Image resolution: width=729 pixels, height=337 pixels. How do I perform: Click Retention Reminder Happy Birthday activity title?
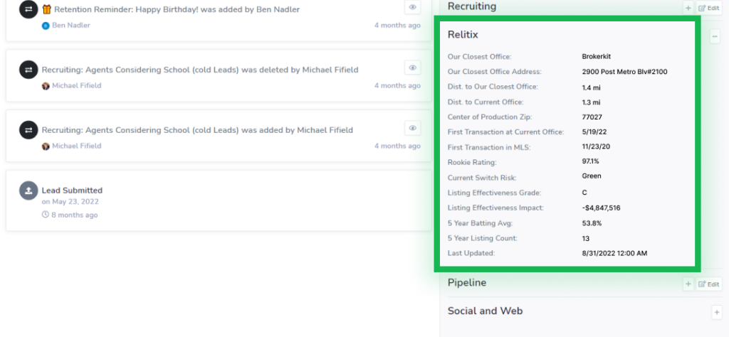click(177, 9)
